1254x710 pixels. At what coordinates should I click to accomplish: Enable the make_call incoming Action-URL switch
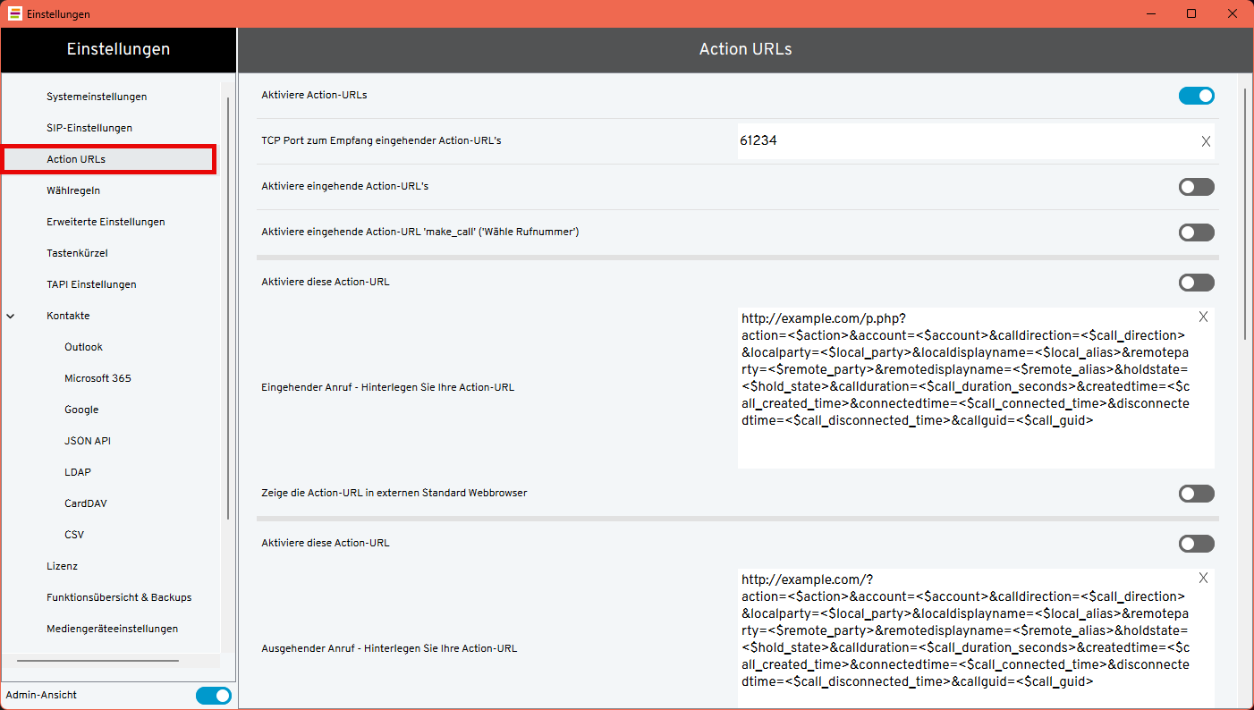tap(1196, 232)
